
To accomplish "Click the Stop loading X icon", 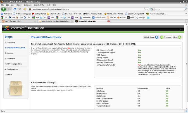I will (x=20, y=9).
